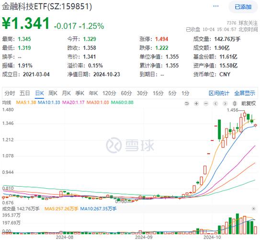This screenshot has height=240, width=260.
Task: Click the 成交量 value 142.76万手 in header
Action: pyautogui.click(x=227, y=39)
